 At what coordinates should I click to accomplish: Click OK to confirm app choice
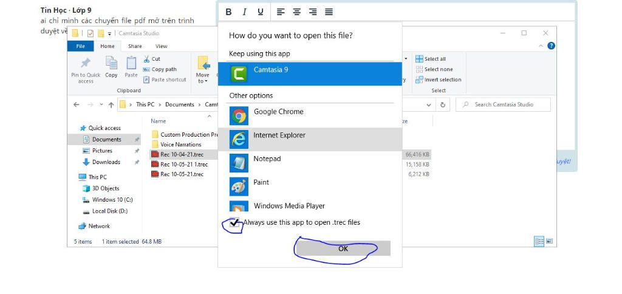coord(343,248)
